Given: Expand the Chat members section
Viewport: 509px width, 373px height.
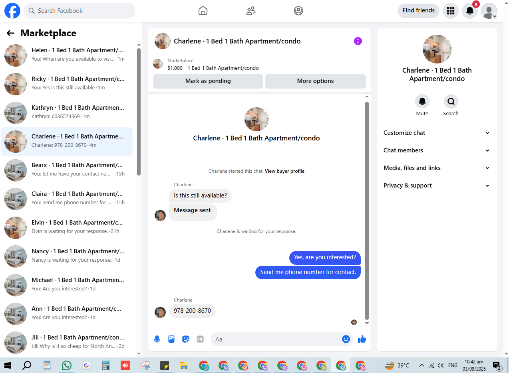Looking at the screenshot, I should click(437, 150).
